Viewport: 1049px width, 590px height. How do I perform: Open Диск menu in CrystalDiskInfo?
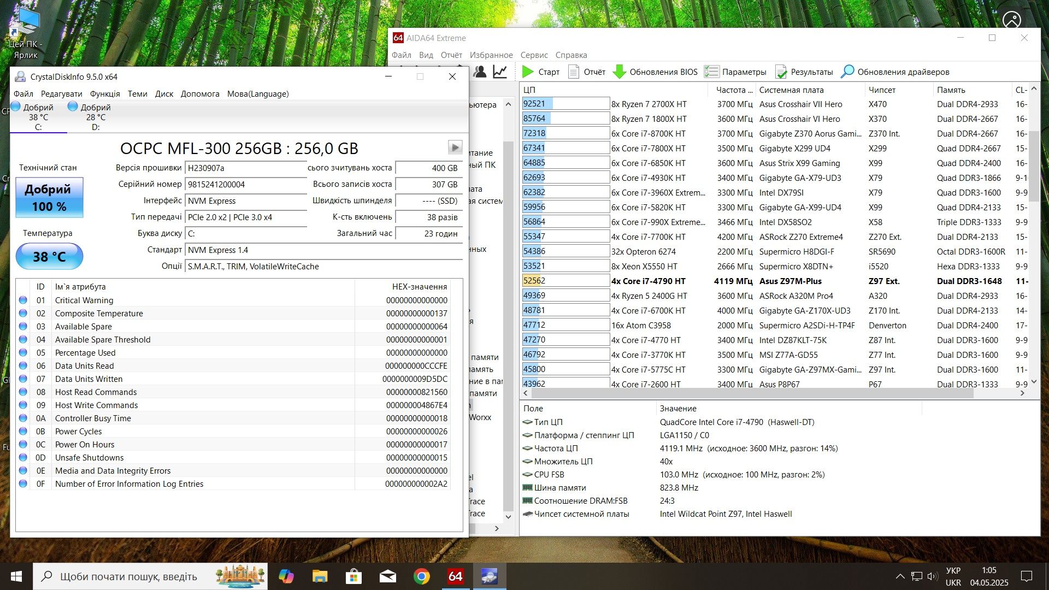[x=164, y=93]
